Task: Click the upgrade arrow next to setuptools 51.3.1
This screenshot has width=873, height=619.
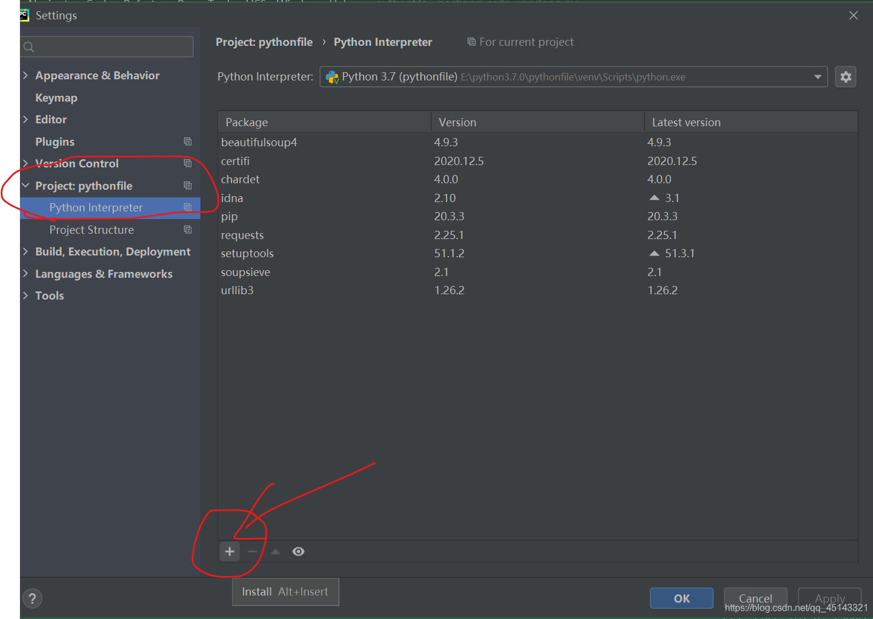Action: point(654,253)
